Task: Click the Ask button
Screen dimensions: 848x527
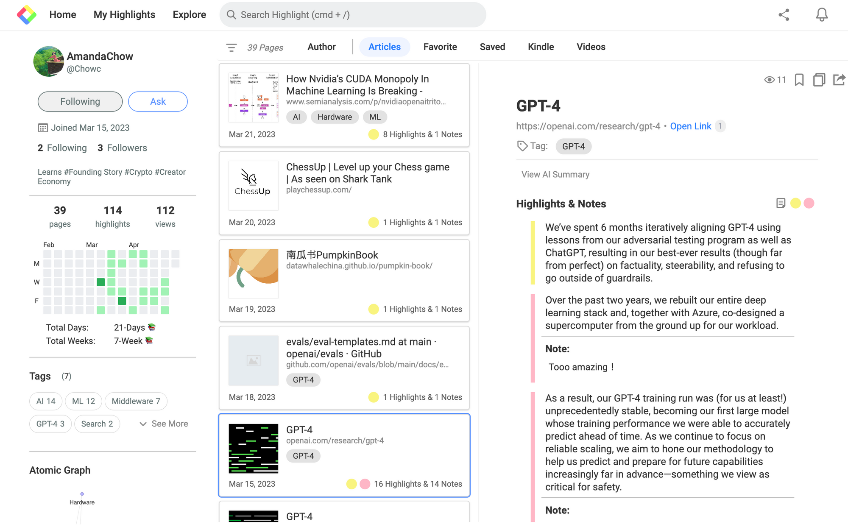Action: (158, 102)
